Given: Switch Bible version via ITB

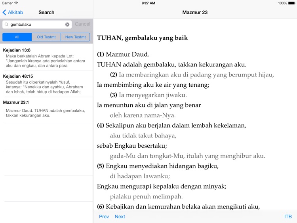Looking at the screenshot, I should pyautogui.click(x=288, y=217).
